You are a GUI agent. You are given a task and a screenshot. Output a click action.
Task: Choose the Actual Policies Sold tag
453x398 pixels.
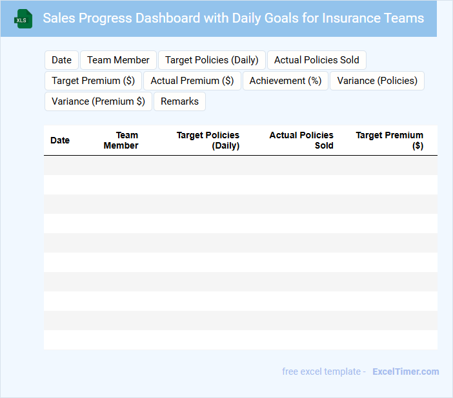coord(316,60)
